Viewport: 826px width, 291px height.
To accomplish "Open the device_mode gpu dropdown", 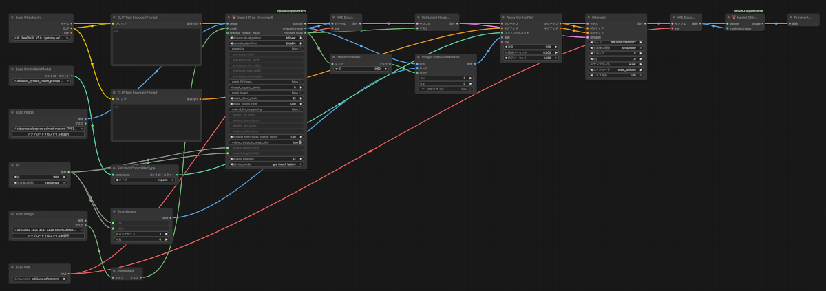I will click(266, 164).
